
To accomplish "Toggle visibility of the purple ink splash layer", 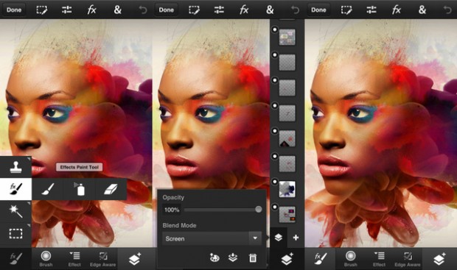I will point(274,182).
